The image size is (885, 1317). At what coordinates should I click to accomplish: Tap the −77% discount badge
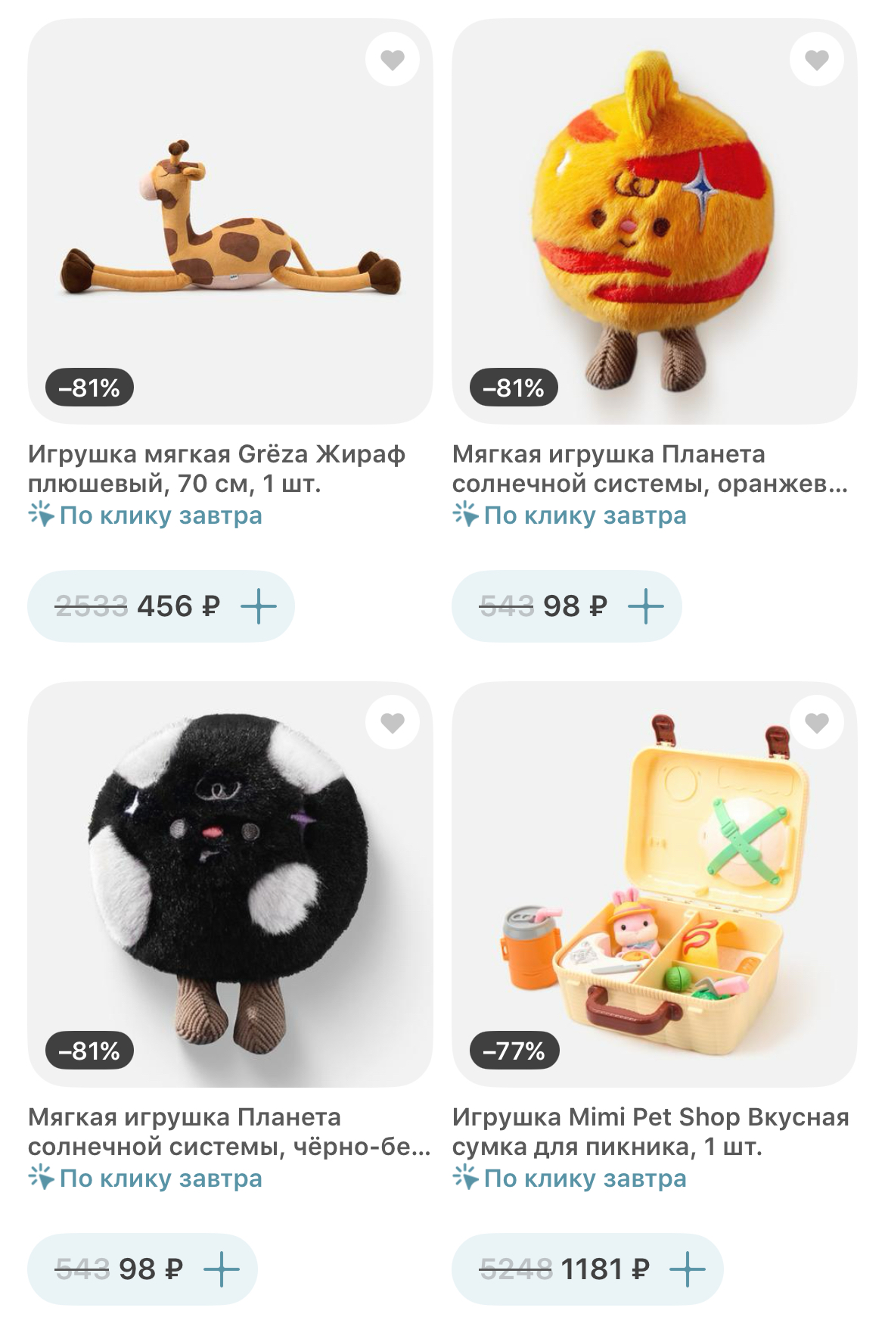[x=514, y=1051]
